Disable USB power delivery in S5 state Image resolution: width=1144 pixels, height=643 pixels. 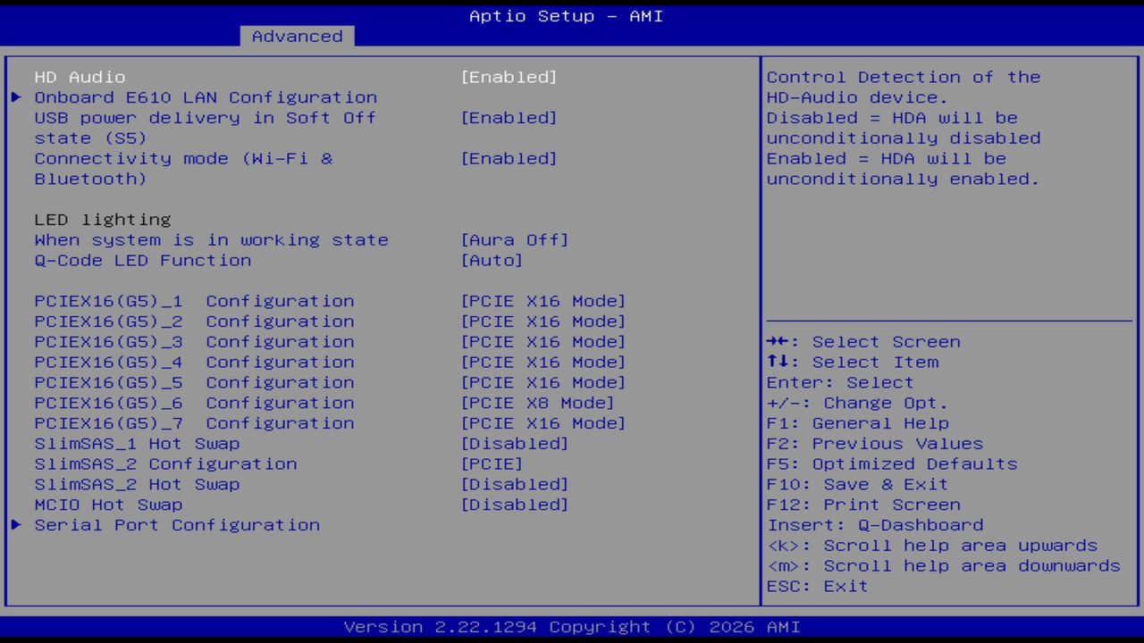point(509,117)
